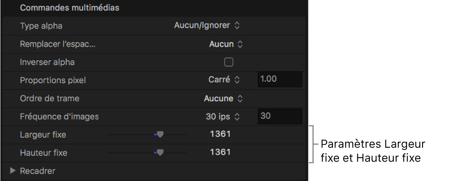
Task: Click the Hauteur fixe slider handle
Action: [x=160, y=153]
